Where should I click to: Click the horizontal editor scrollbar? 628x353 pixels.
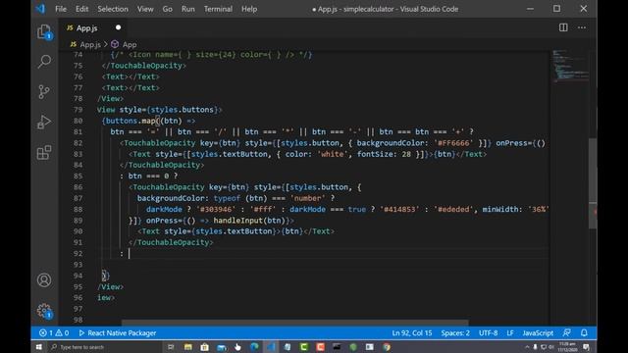pos(294,323)
